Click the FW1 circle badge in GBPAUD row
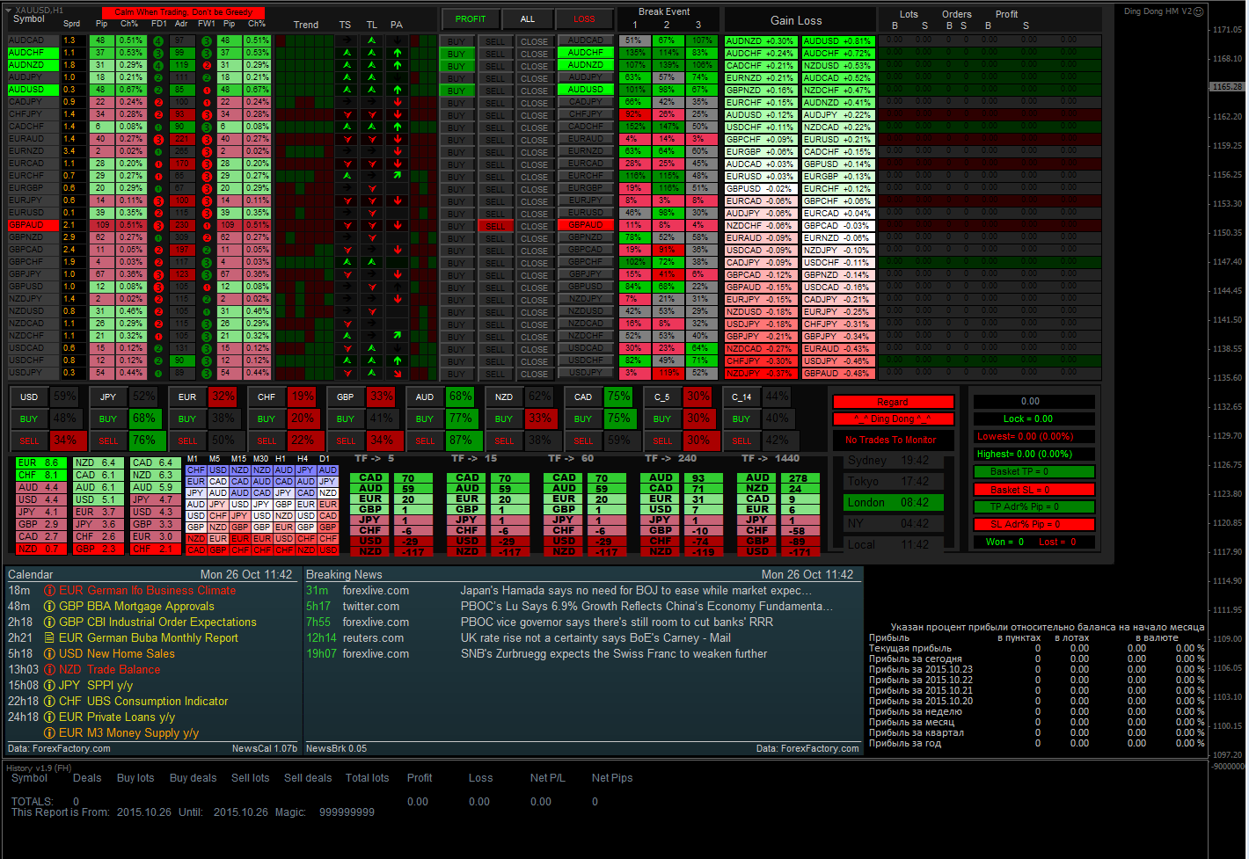The height and width of the screenshot is (859, 1249). [207, 225]
